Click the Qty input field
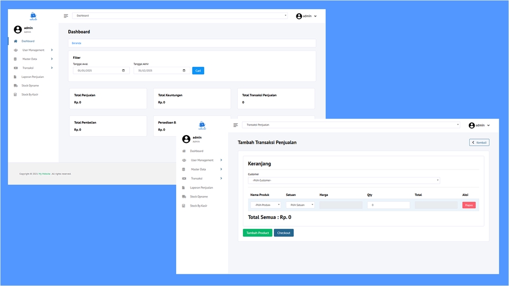 pyautogui.click(x=388, y=205)
